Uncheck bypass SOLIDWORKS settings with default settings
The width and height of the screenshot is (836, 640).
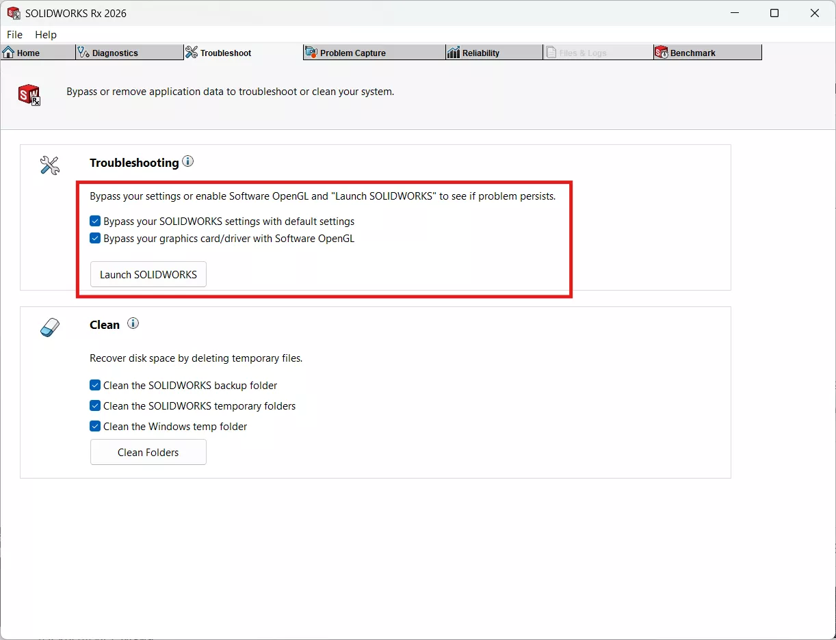[x=95, y=221]
